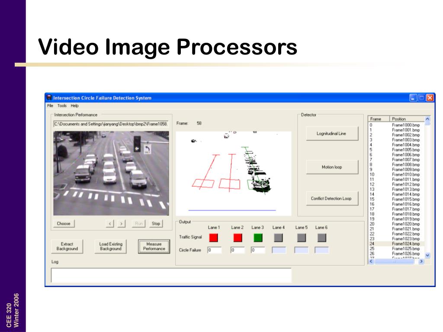Click Lane 1 Circle Failure field
Image resolution: width=443 pixels, height=332 pixels.
[x=215, y=250]
